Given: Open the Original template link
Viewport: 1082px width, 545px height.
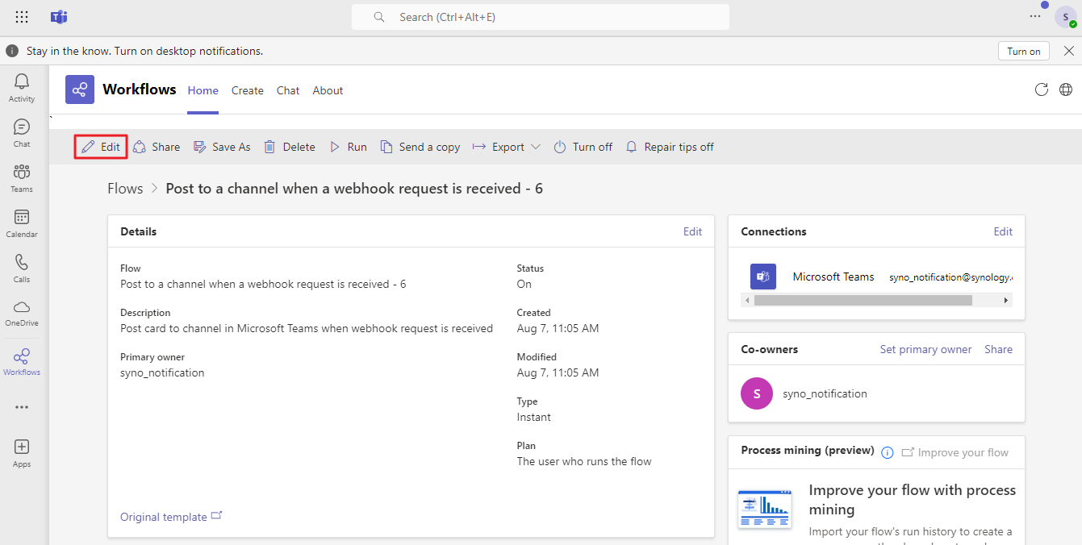Looking at the screenshot, I should [x=171, y=517].
